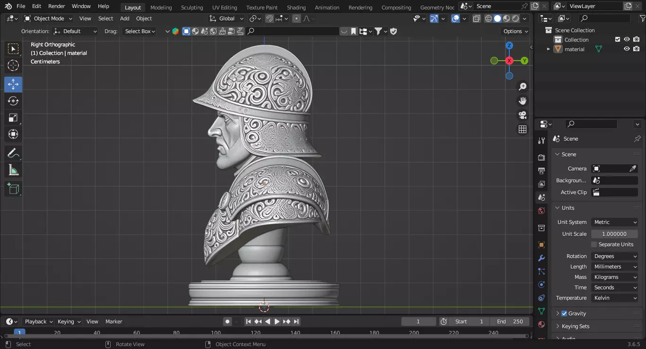The height and width of the screenshot is (349, 646).
Task: Click the End frame 250 field
Action: 511,322
